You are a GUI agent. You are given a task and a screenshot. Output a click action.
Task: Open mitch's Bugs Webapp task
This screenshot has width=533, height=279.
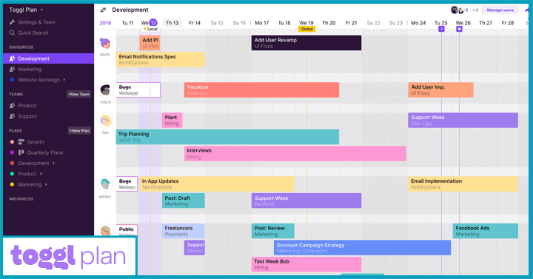[138, 90]
